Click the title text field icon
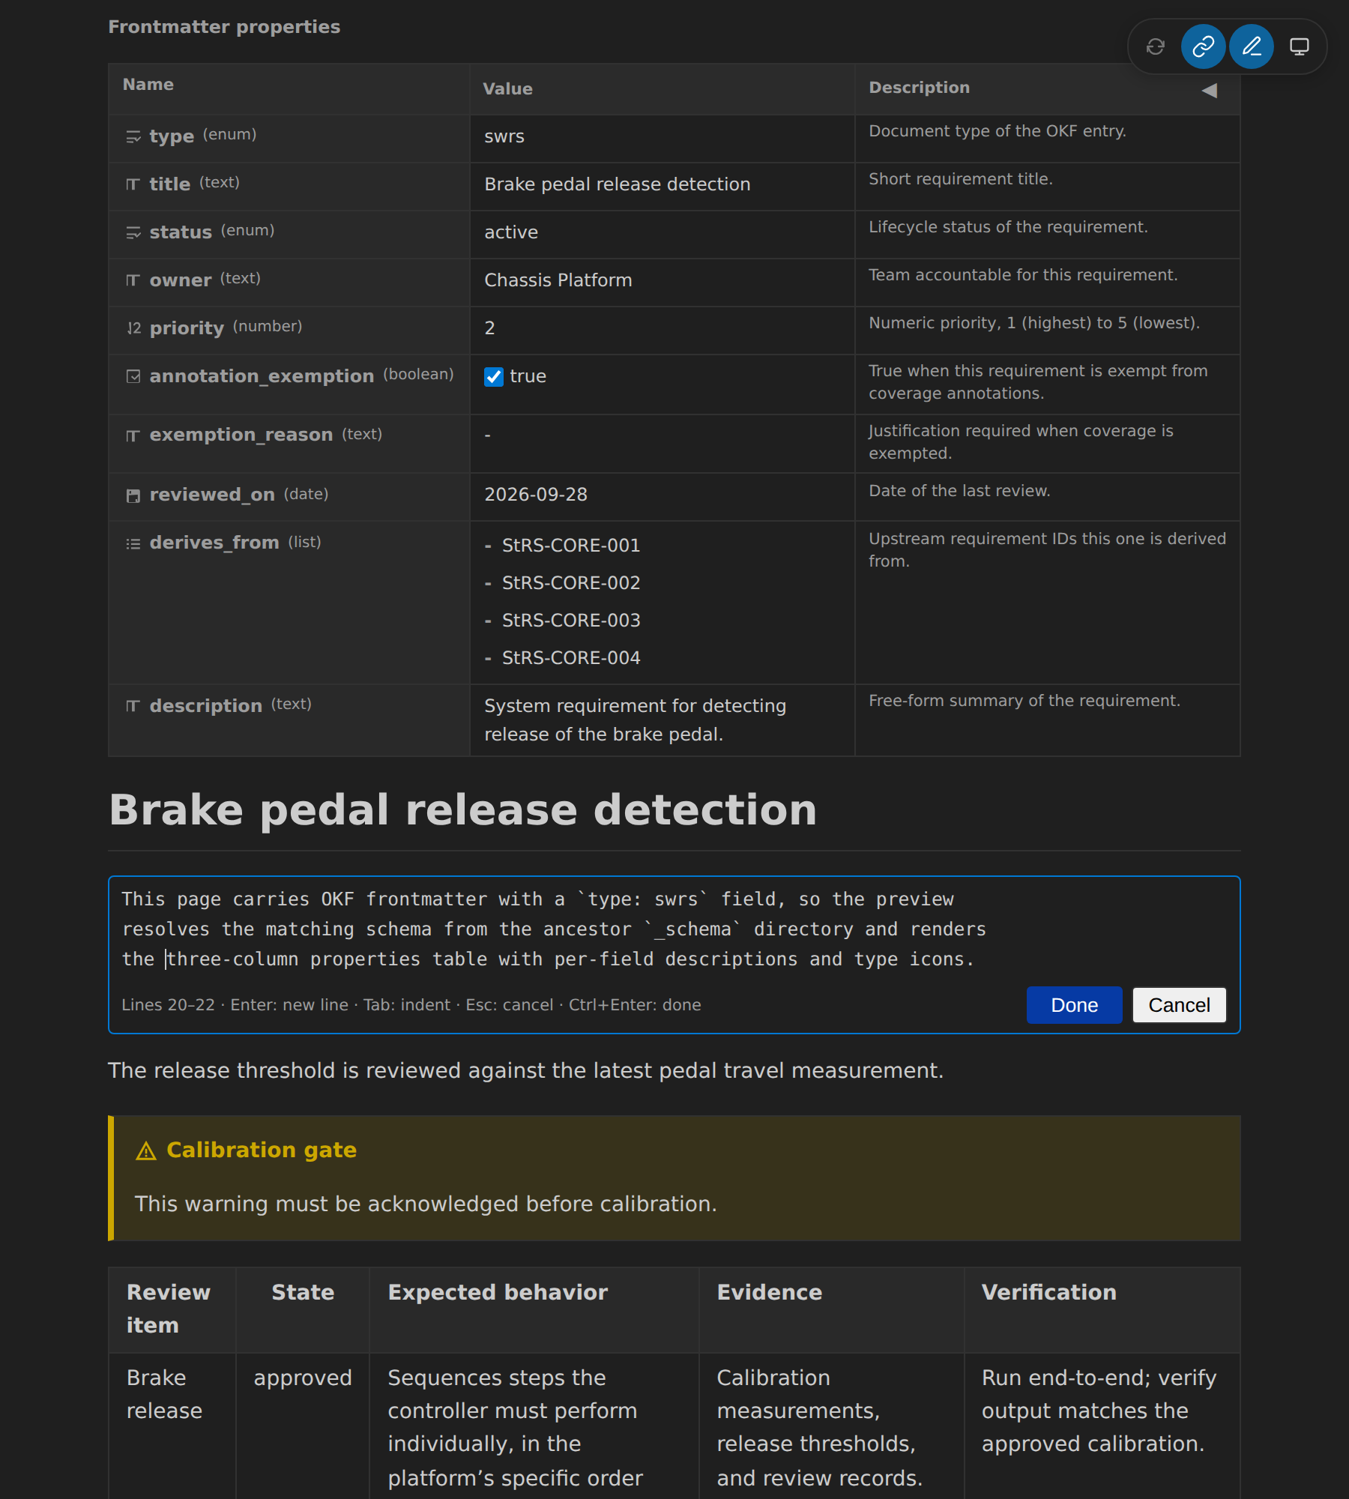Viewport: 1349px width, 1499px height. tap(133, 184)
